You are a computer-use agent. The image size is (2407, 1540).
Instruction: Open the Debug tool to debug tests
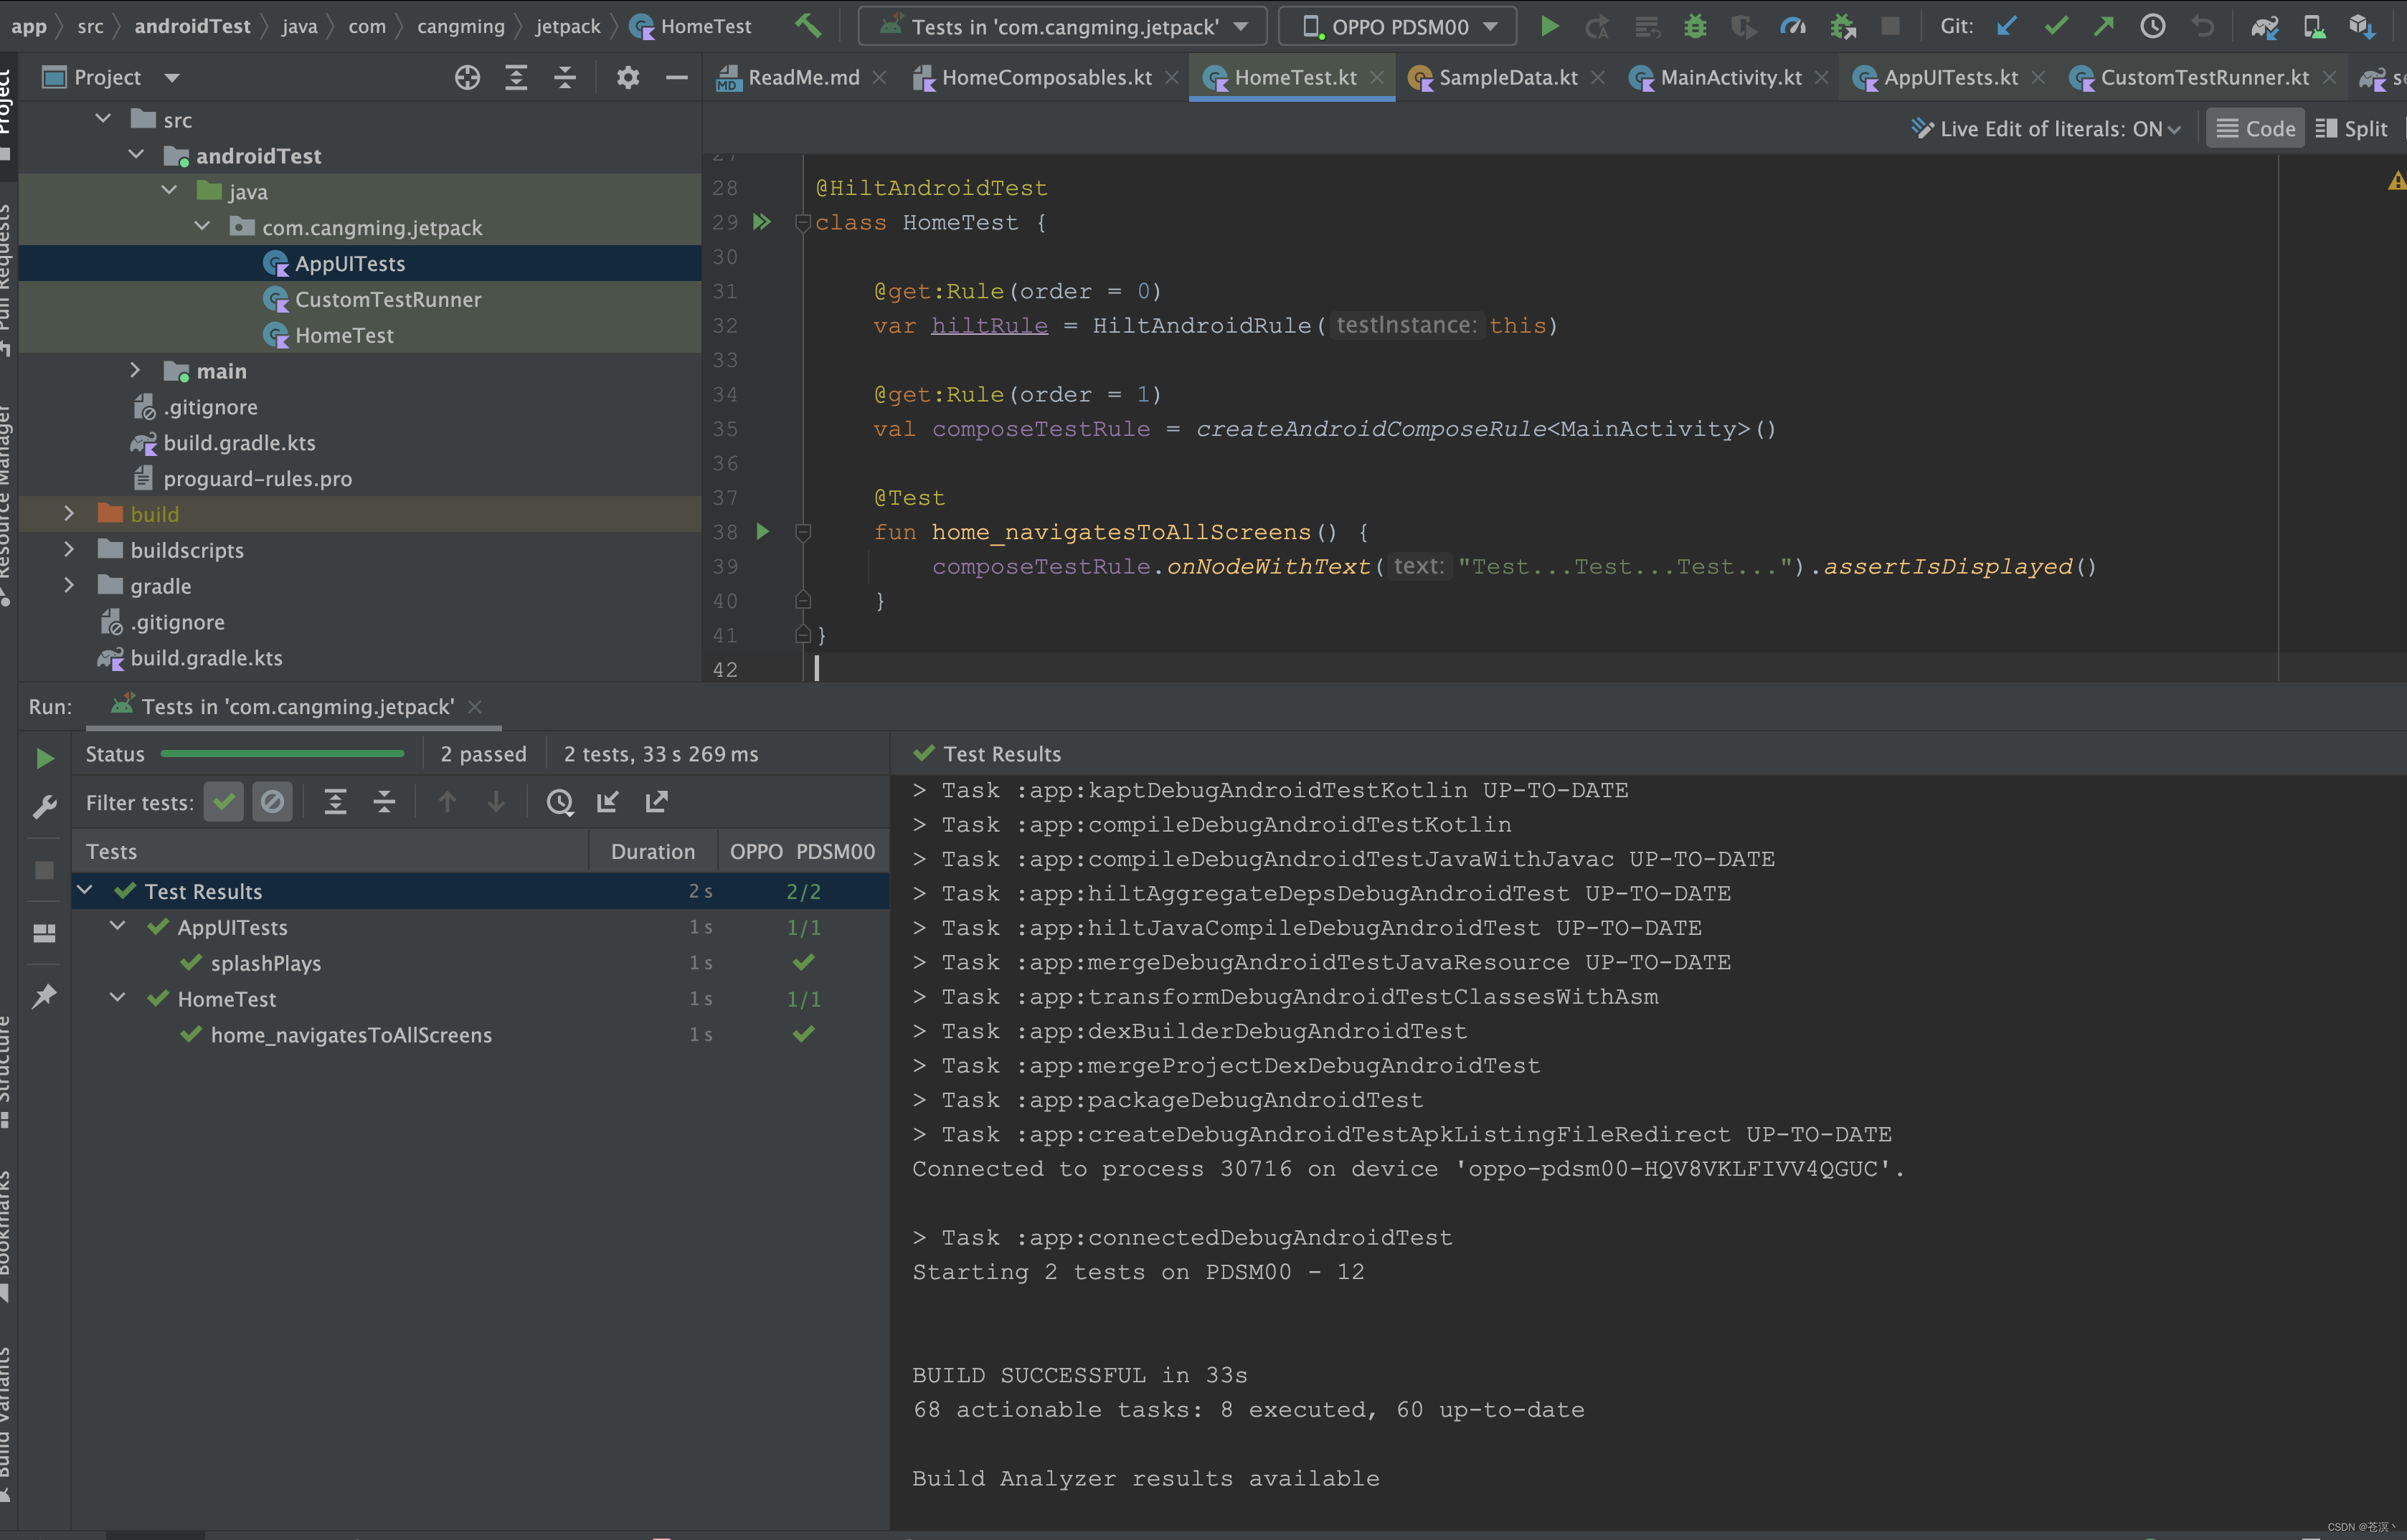pyautogui.click(x=1695, y=26)
